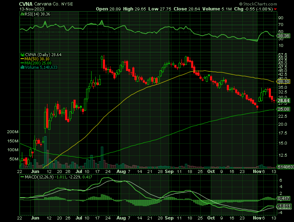Click the yellow 38.10 price axis tag
294x222 pixels.
[283, 82]
